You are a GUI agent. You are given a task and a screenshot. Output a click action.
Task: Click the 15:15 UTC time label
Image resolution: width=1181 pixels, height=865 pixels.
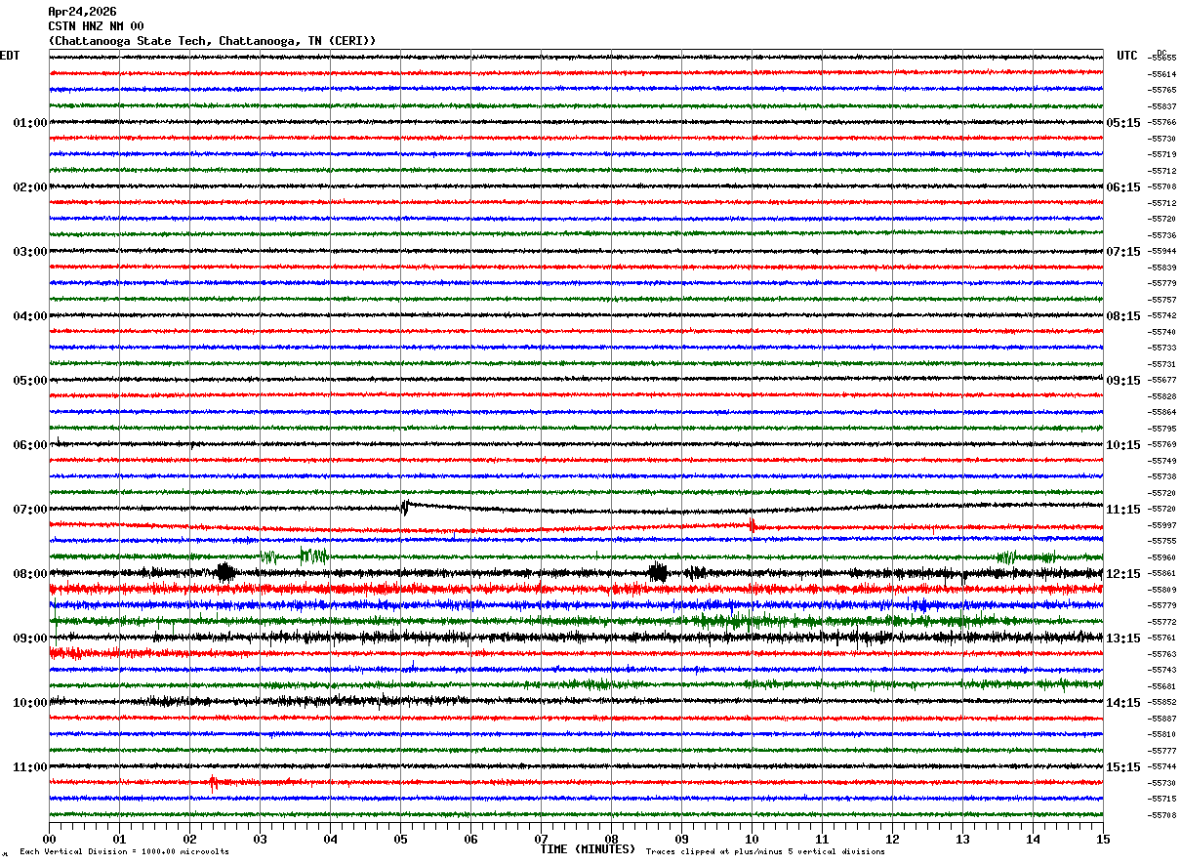pos(1123,767)
